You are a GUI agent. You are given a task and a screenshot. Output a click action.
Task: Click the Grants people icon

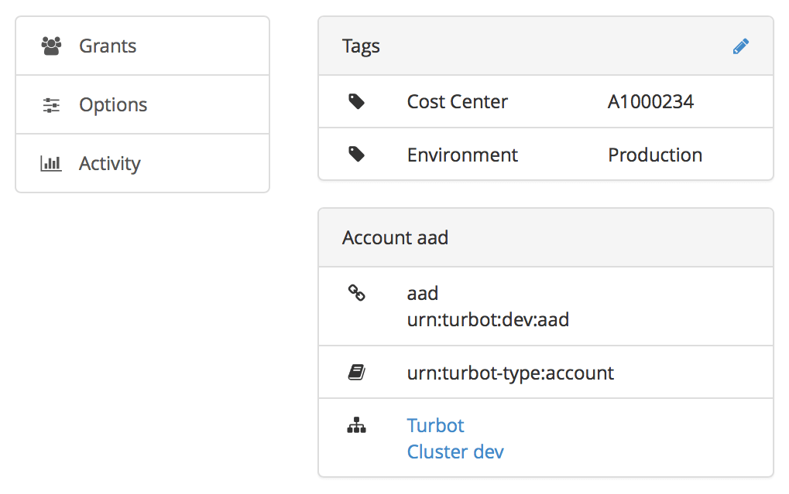coord(51,46)
